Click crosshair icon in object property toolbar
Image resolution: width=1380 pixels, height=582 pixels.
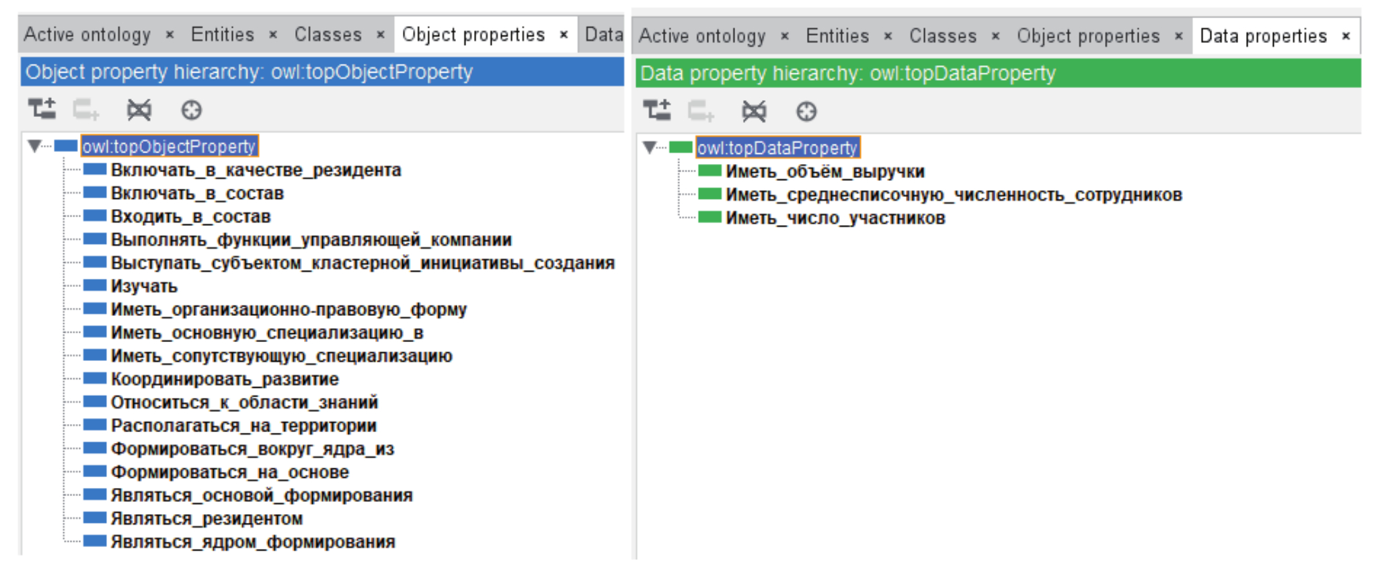click(x=192, y=110)
